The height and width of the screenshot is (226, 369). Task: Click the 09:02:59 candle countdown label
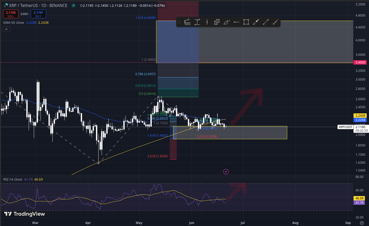tap(362, 131)
